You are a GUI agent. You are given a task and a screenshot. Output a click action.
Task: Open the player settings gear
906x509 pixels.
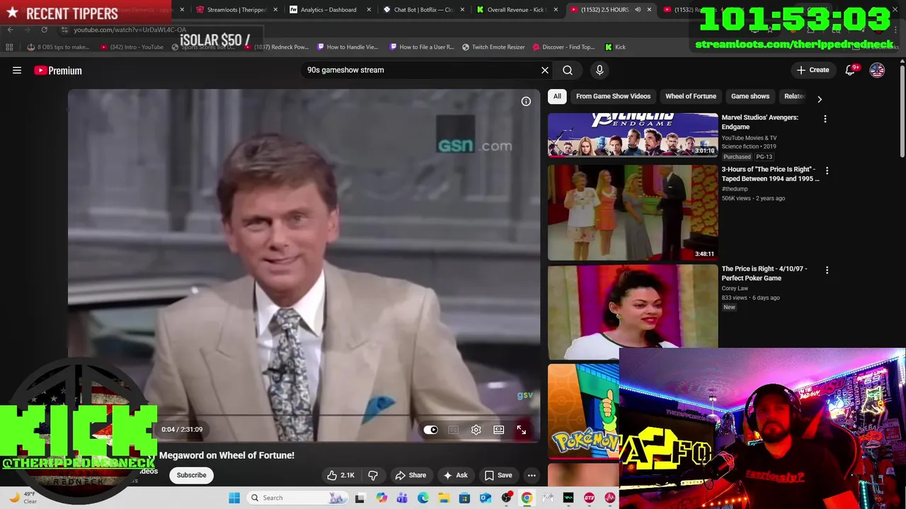476,430
